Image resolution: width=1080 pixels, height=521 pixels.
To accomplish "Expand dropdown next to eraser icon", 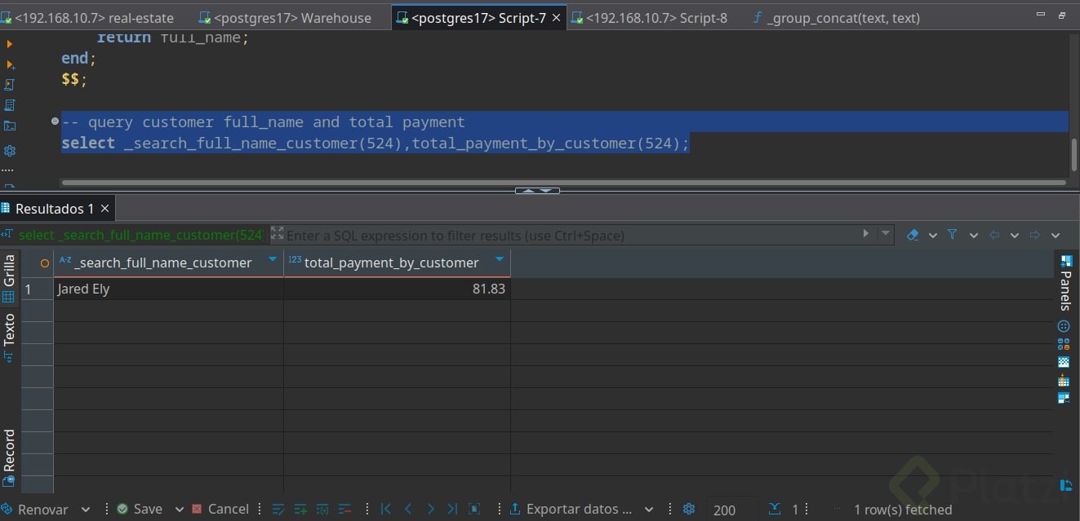I will pos(933,235).
